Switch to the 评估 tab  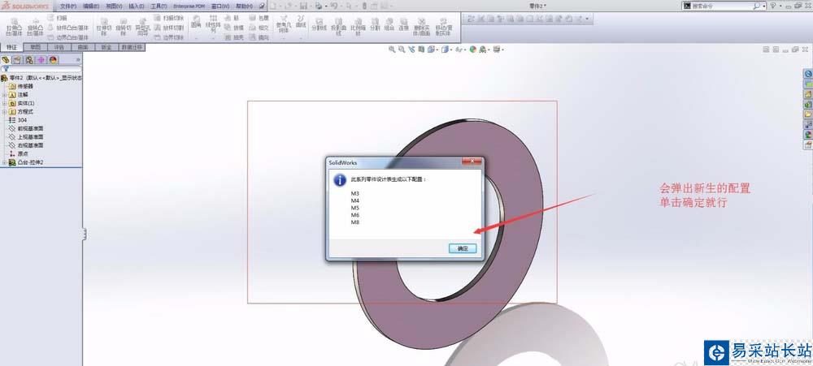click(x=59, y=47)
